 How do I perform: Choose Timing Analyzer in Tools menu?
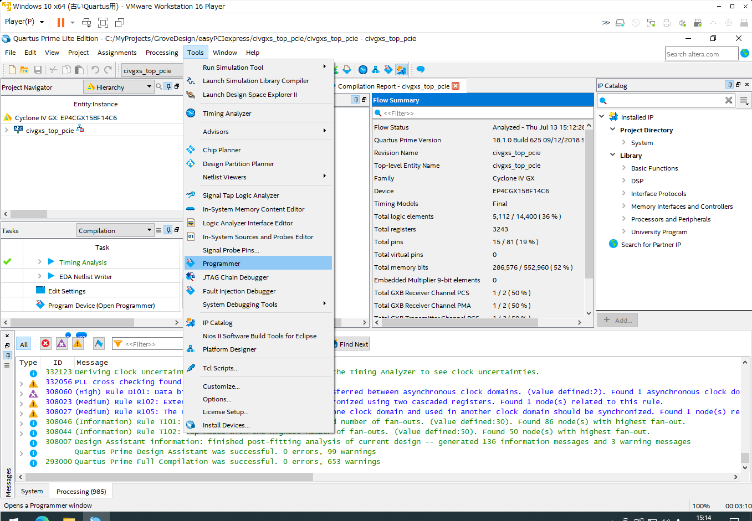pos(258,114)
